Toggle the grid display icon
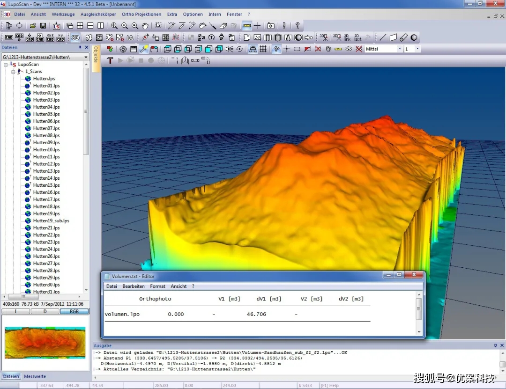 263,49
